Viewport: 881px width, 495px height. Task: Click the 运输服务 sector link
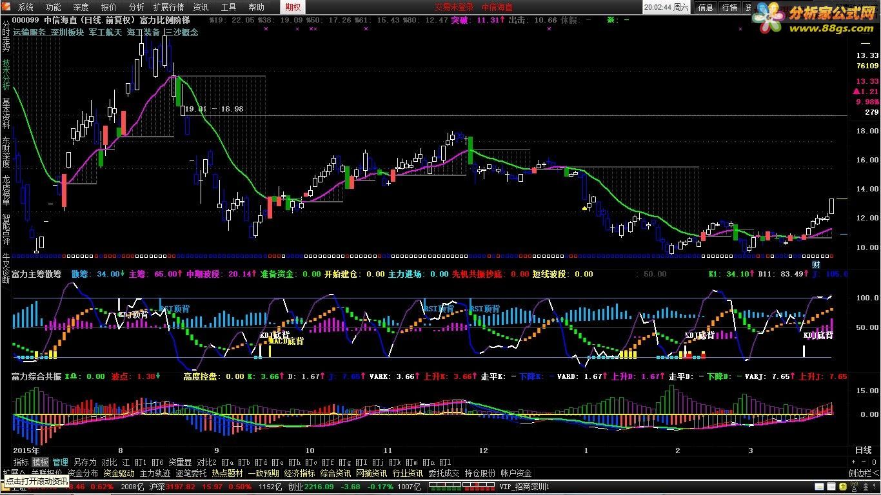pos(30,31)
